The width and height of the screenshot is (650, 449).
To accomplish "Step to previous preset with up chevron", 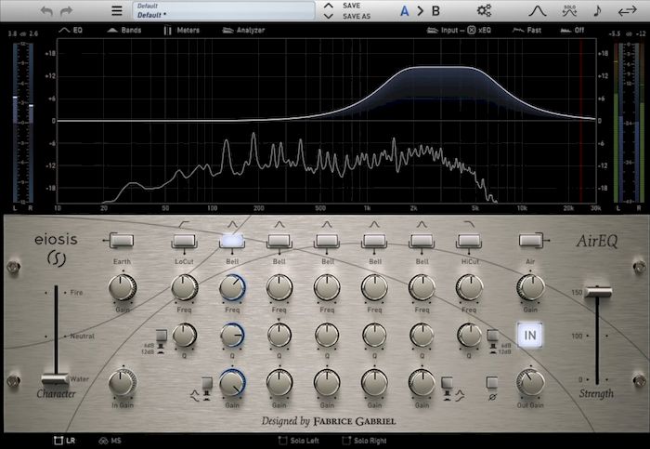I will tap(328, 6).
